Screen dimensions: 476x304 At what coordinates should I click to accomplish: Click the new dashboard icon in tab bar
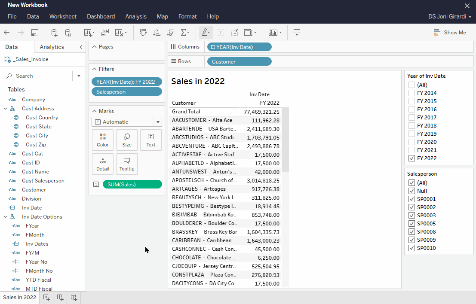tap(60, 298)
